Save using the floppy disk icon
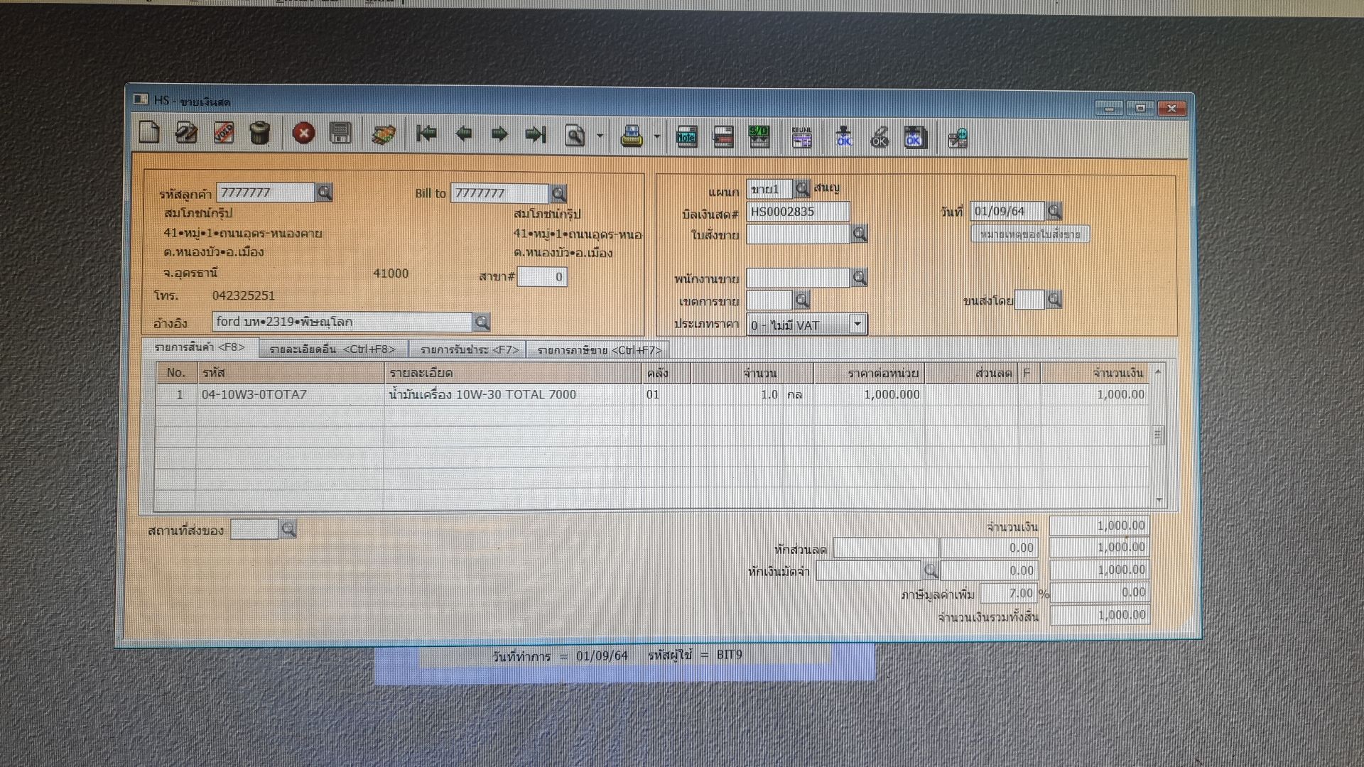The image size is (1364, 767). 340,134
